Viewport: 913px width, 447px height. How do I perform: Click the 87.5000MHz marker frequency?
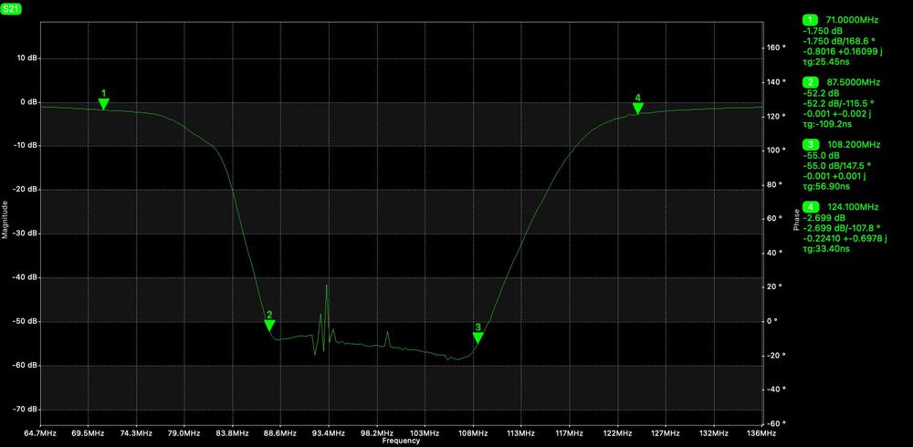tap(853, 82)
